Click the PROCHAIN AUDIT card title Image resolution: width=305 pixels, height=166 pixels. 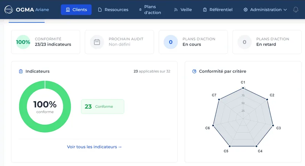tap(126, 39)
